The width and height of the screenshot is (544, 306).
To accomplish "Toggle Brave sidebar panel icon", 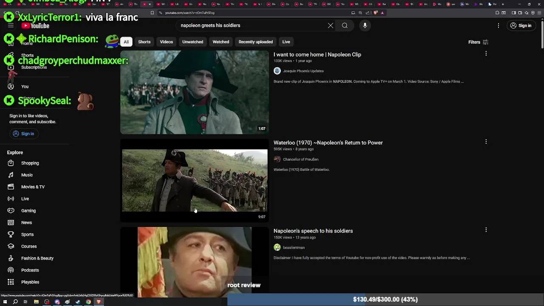I will click(513, 13).
